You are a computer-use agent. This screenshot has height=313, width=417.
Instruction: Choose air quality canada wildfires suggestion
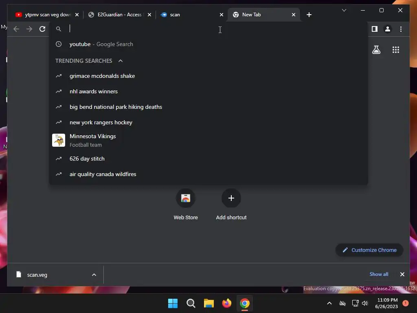tap(208, 174)
